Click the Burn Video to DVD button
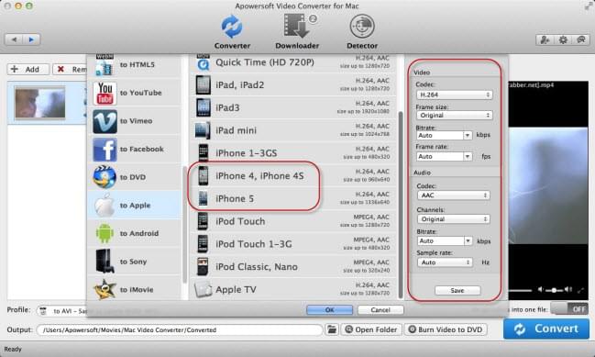The height and width of the screenshot is (357, 595). pyautogui.click(x=446, y=329)
